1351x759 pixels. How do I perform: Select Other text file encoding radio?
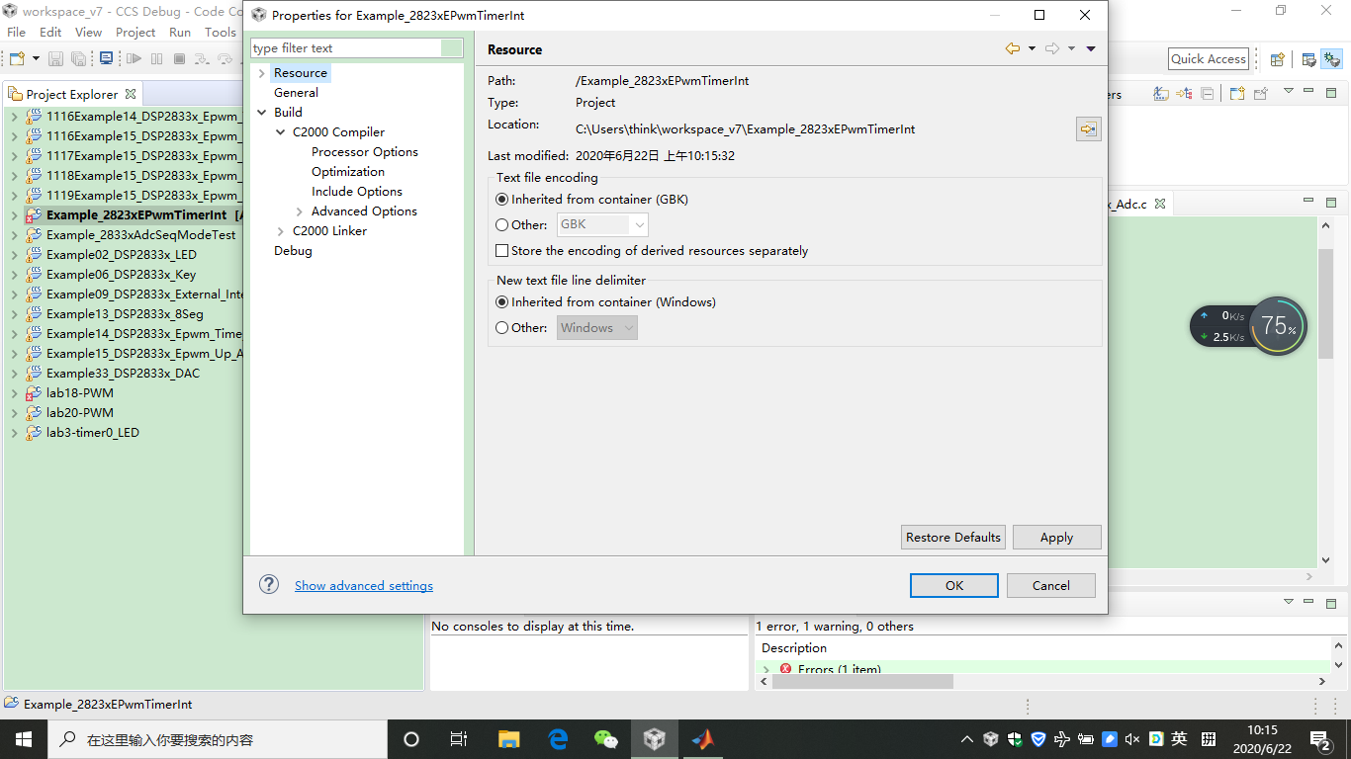(502, 224)
